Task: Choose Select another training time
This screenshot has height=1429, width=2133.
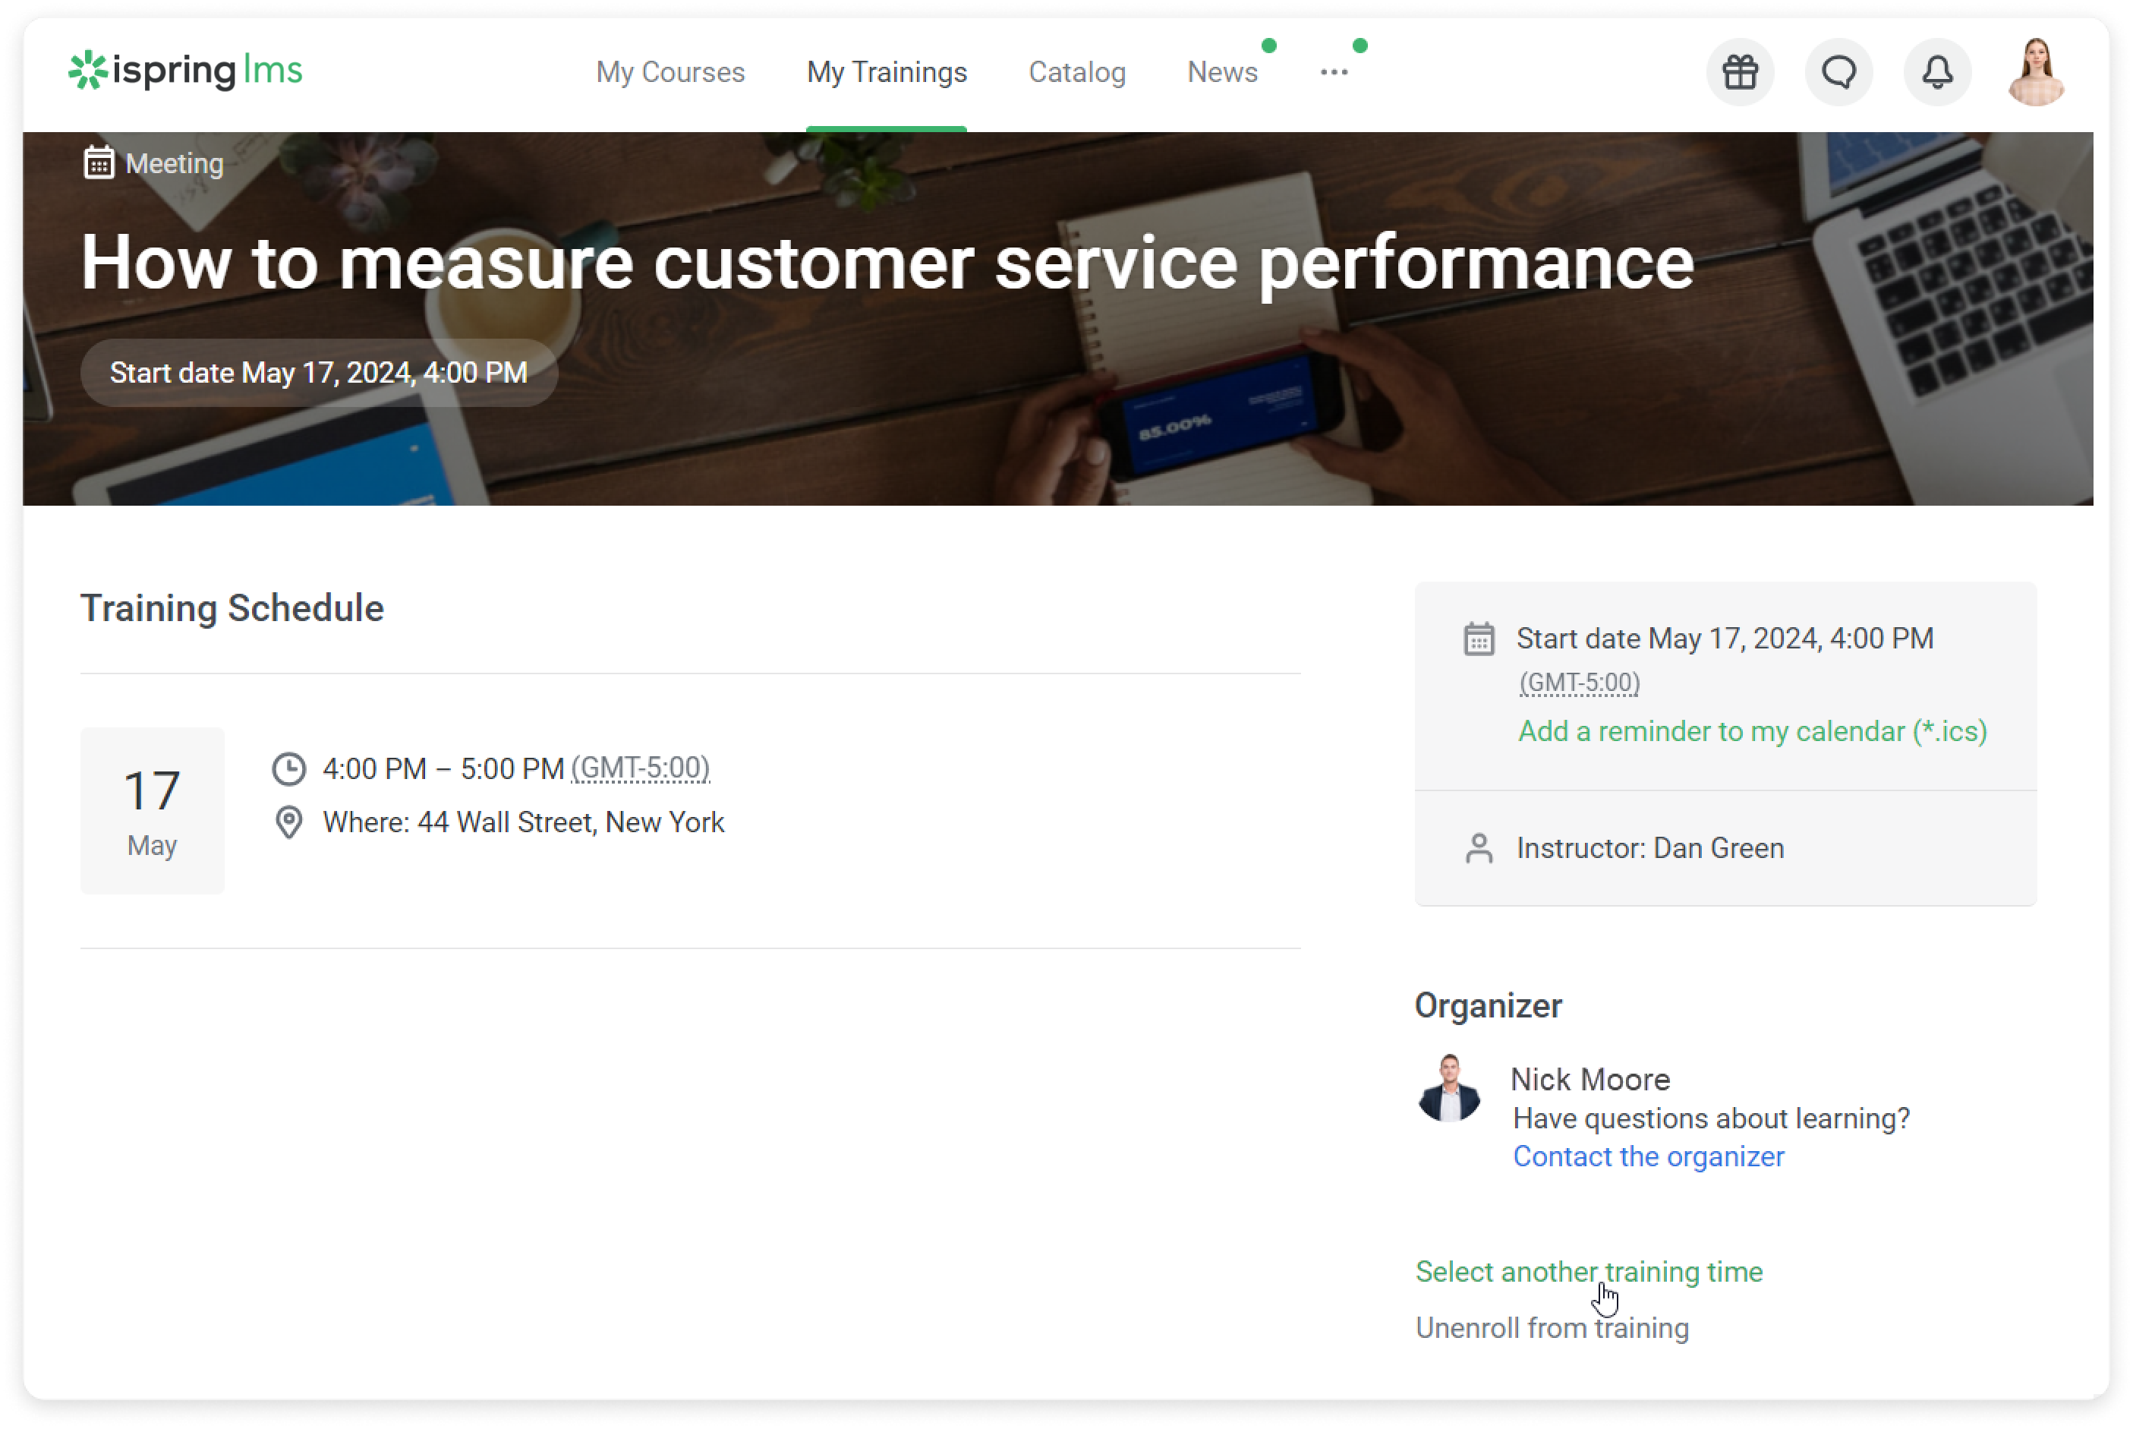Action: pyautogui.click(x=1588, y=1273)
